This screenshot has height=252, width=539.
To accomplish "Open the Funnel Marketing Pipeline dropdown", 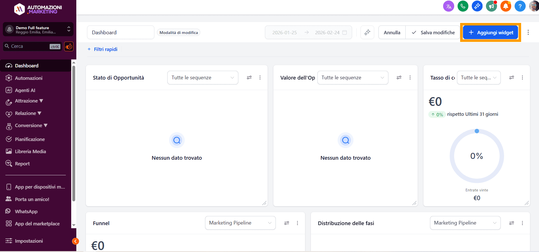I will pos(240,223).
